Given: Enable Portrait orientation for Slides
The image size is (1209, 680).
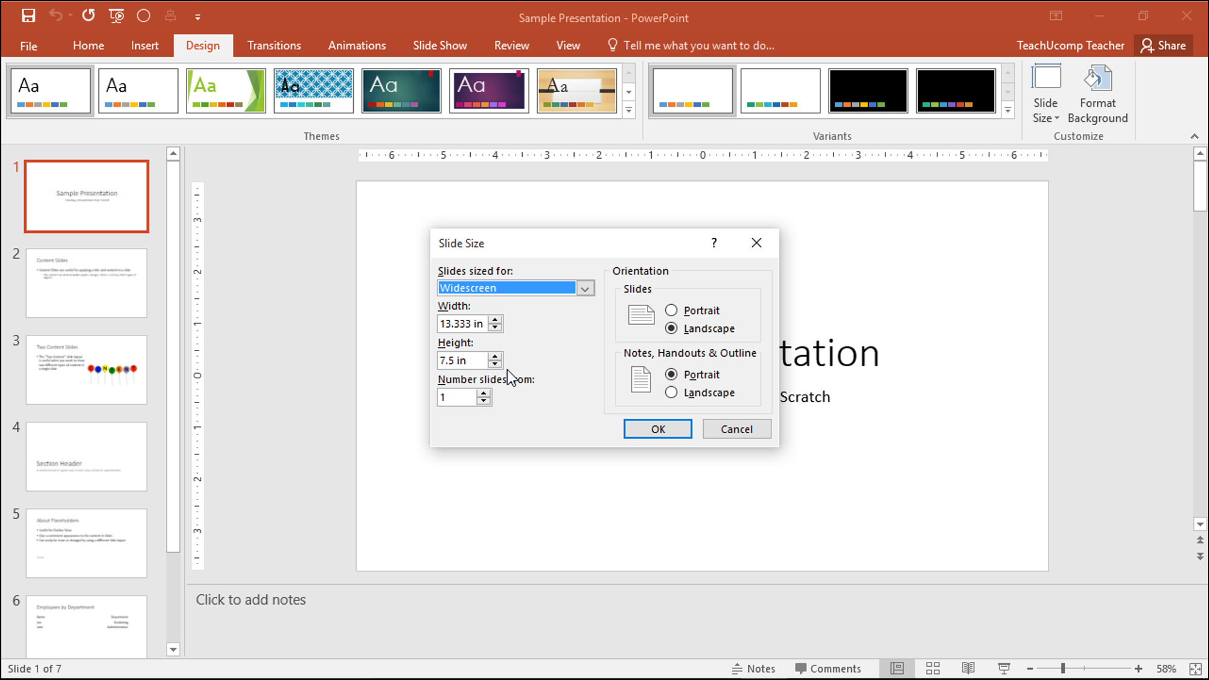Looking at the screenshot, I should coord(670,310).
